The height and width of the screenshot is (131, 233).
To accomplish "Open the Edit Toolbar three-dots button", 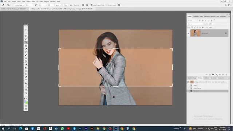I will click(26, 96).
